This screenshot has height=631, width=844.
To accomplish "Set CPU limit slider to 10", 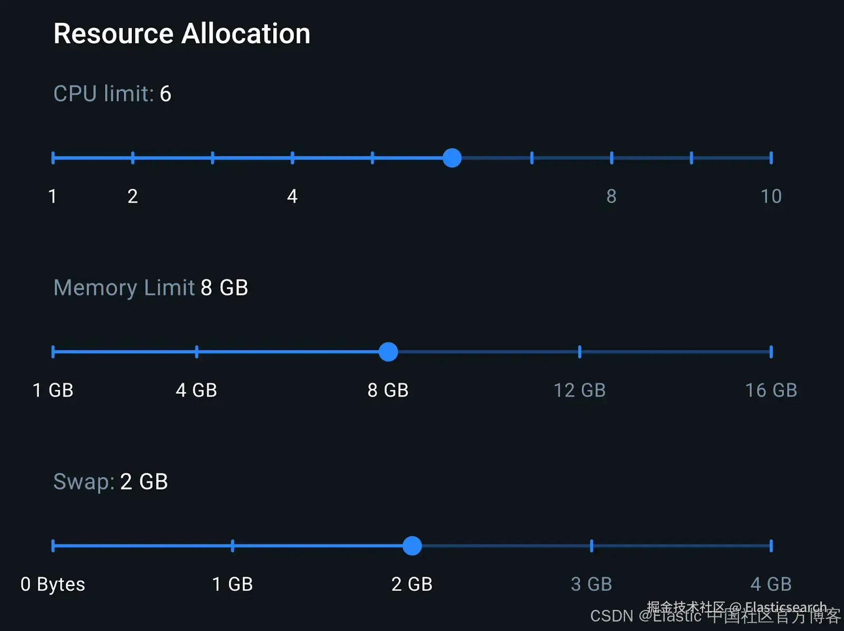I will click(771, 158).
